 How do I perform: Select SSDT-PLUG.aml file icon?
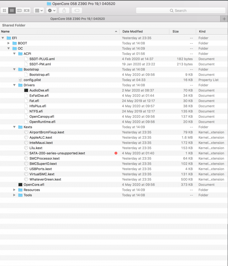click(26, 59)
